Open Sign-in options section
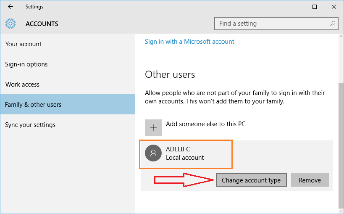The image size is (344, 214). tap(67, 64)
